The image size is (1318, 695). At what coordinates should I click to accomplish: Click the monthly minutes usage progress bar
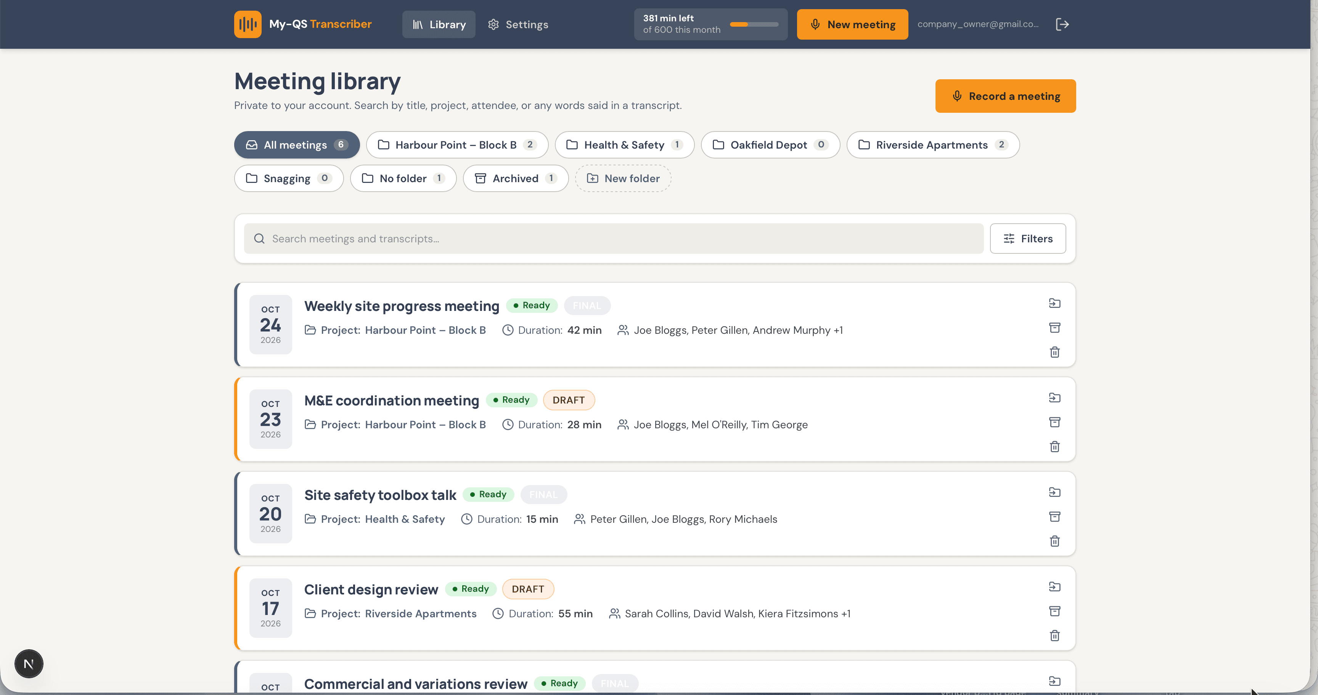pyautogui.click(x=754, y=24)
